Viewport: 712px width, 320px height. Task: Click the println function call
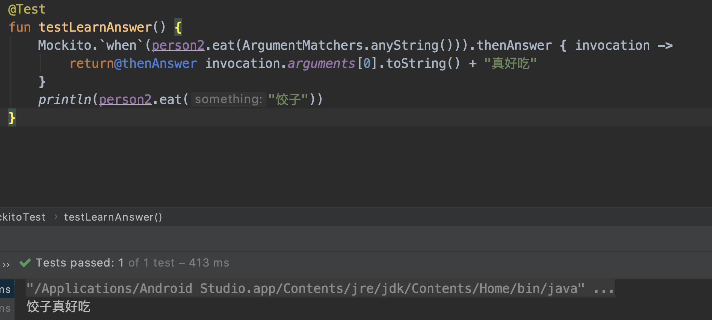[x=65, y=99]
